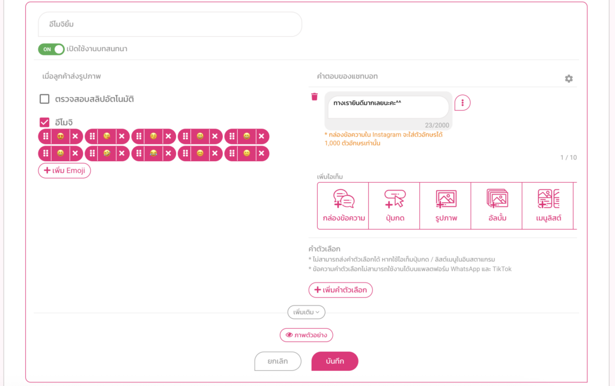The image size is (615, 386).
Task: Remove the heart-eyes emoji chip
Action: [75, 136]
